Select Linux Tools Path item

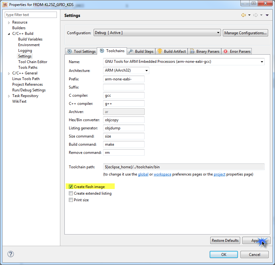[26, 79]
